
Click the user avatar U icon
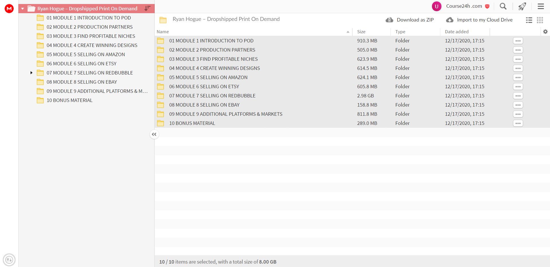[437, 6]
